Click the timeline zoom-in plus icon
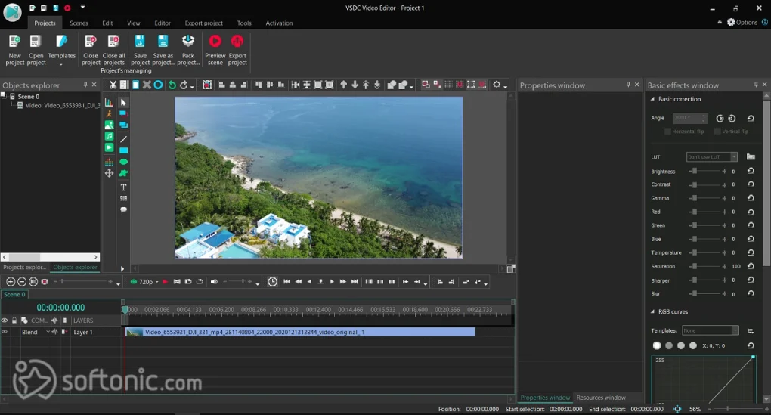This screenshot has width=771, height=415. [x=11, y=282]
